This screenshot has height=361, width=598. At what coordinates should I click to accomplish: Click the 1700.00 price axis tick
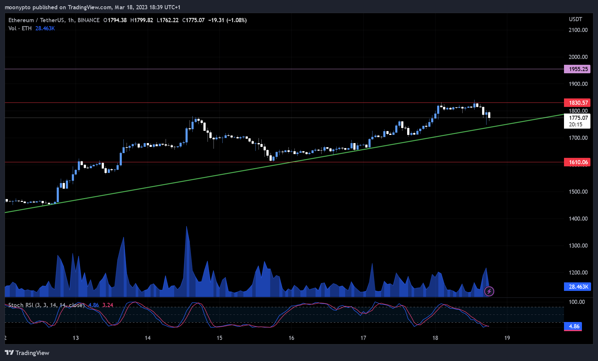pyautogui.click(x=578, y=138)
